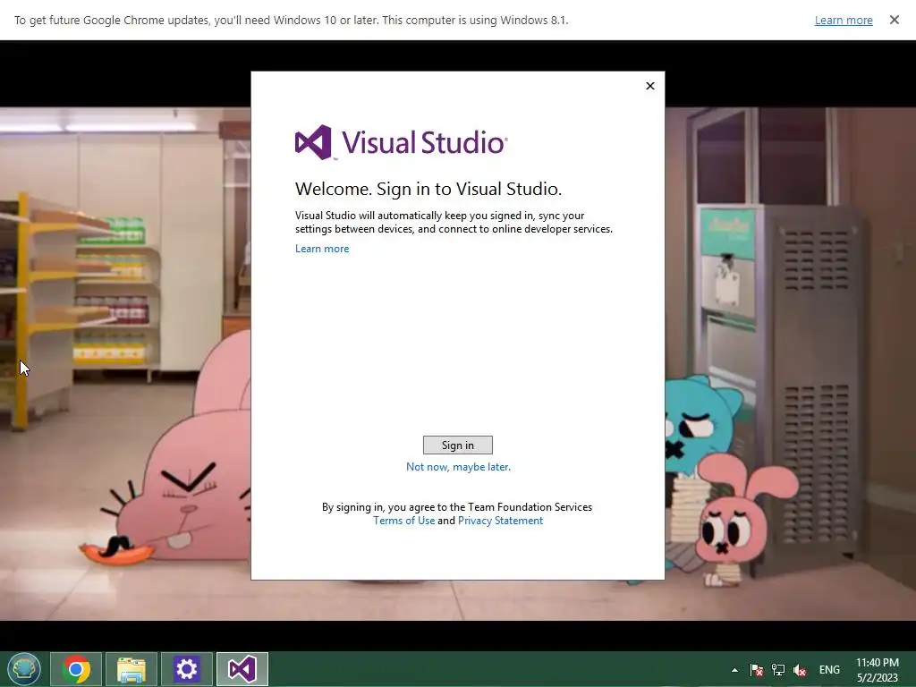
Task: Open Learn more in Chrome update banner
Action: [844, 21]
